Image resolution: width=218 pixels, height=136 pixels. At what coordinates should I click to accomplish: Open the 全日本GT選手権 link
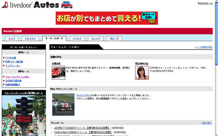[x=13, y=81]
